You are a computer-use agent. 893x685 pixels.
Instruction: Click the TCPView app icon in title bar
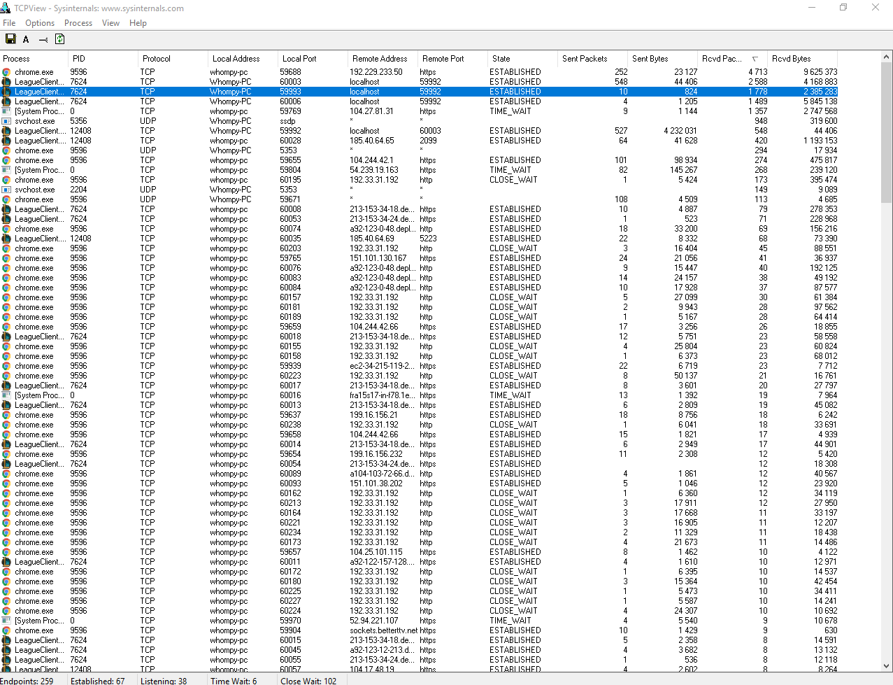[6, 8]
